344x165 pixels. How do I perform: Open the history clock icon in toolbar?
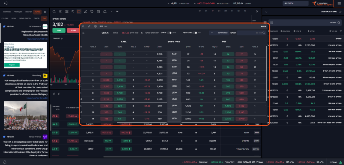pos(92,11)
